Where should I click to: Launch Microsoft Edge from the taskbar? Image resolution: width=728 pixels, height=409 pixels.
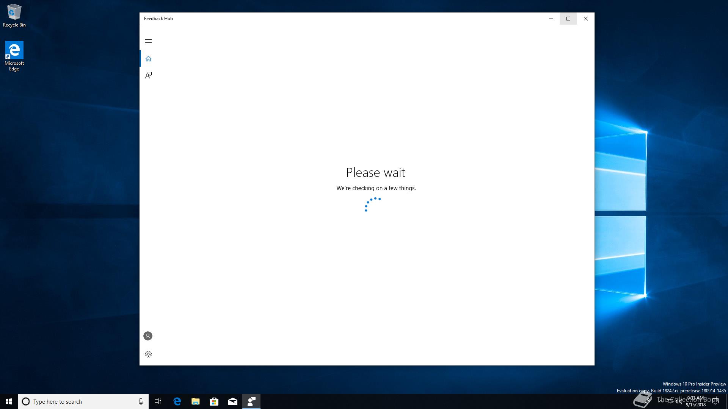(x=177, y=401)
